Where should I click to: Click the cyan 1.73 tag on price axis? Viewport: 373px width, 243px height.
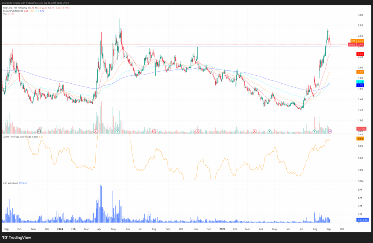tap(360, 82)
